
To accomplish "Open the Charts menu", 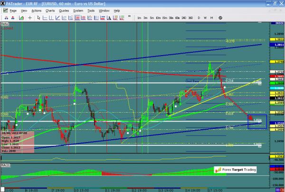I will point(50,10).
